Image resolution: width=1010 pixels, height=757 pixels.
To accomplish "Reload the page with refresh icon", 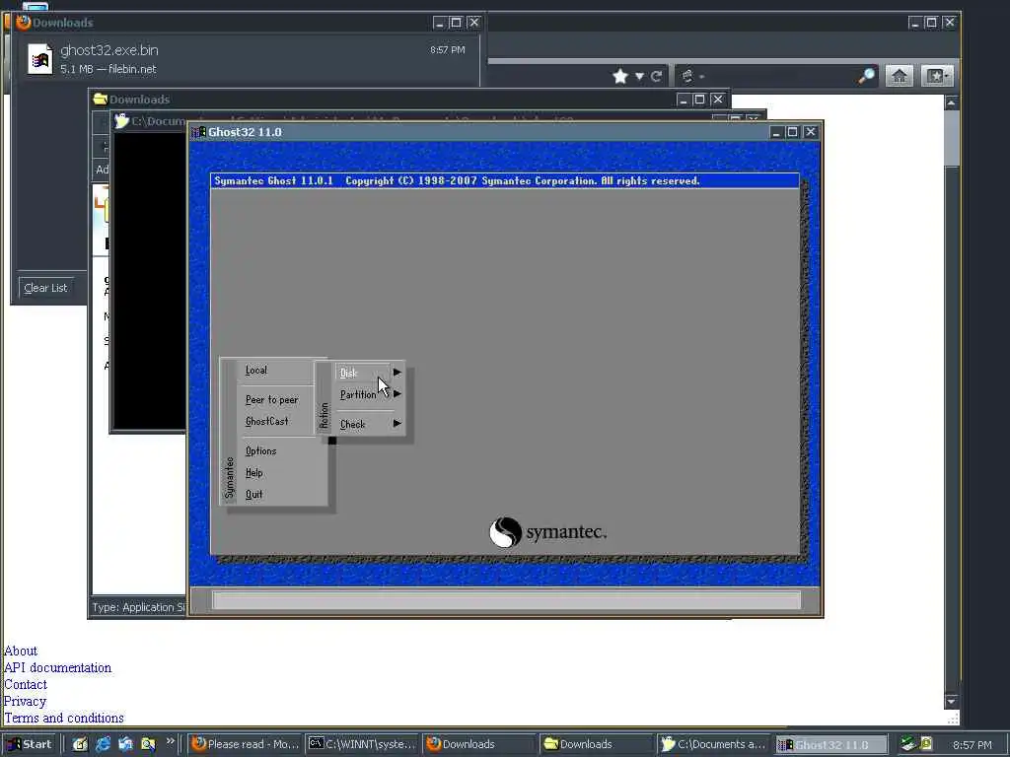I will 656,77.
